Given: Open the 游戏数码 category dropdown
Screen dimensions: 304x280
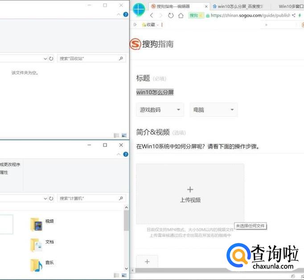Looking at the screenshot, I should (x=160, y=110).
